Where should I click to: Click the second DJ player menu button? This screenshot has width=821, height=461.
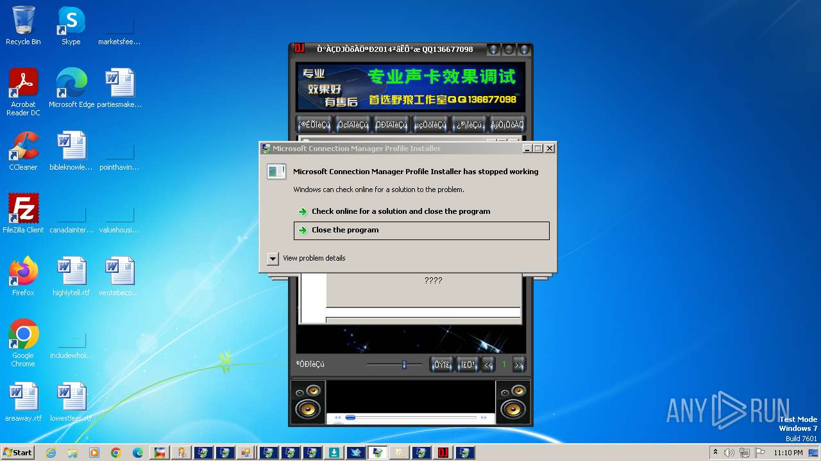pos(353,125)
